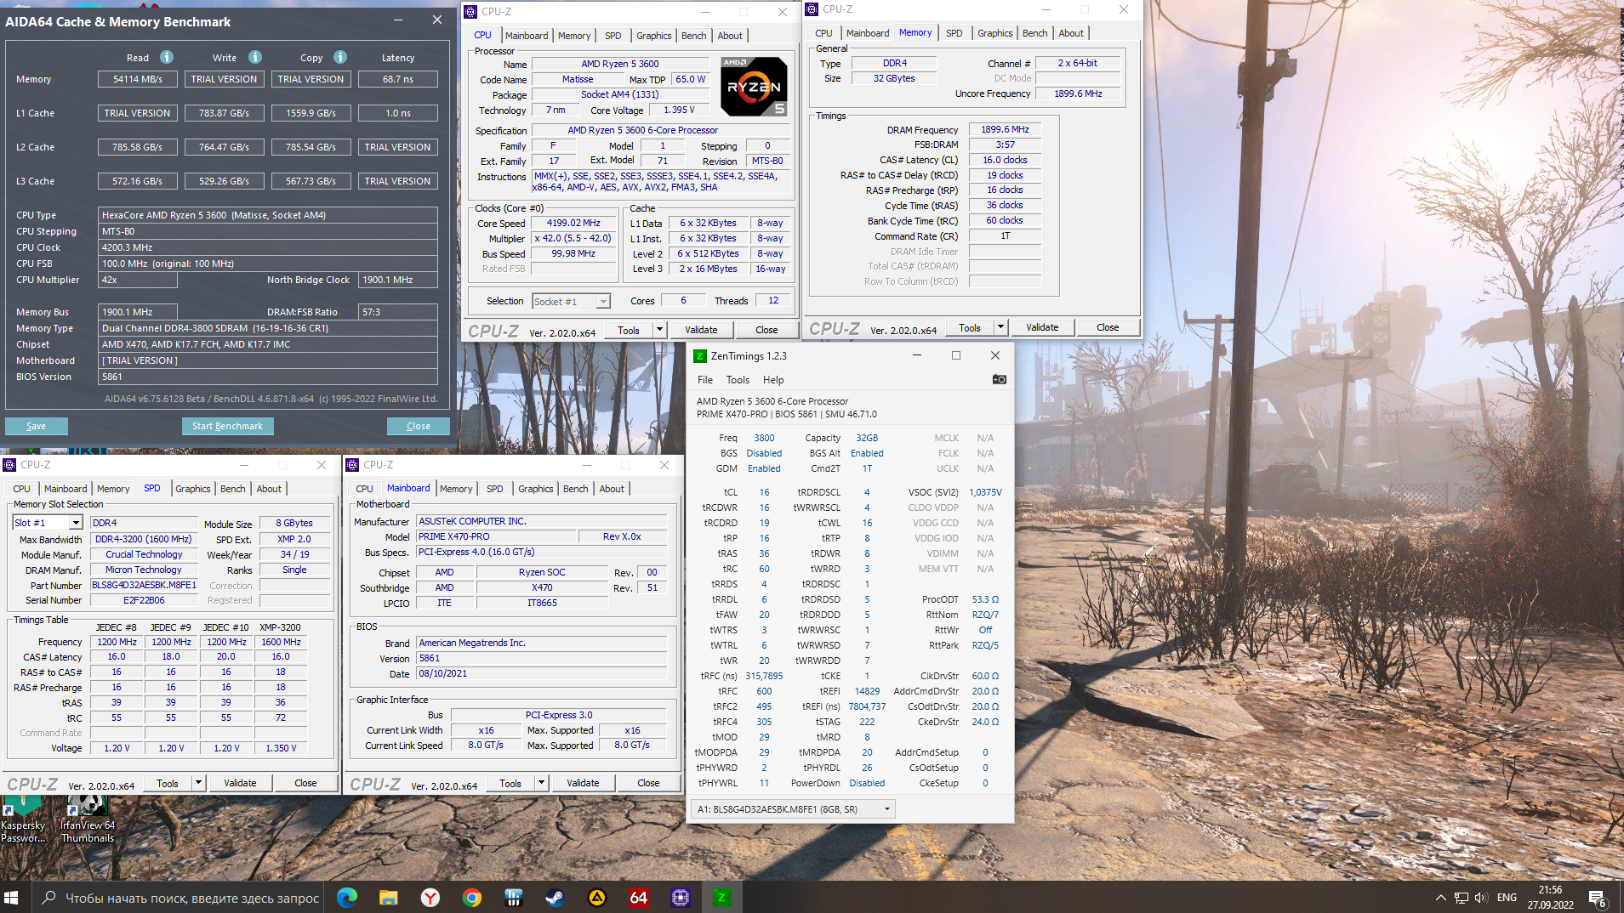The width and height of the screenshot is (1624, 913).
Task: Click the AIDA64 Close button
Action: (418, 426)
